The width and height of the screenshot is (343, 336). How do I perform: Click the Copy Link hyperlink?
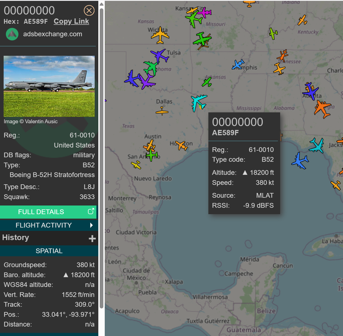[71, 21]
